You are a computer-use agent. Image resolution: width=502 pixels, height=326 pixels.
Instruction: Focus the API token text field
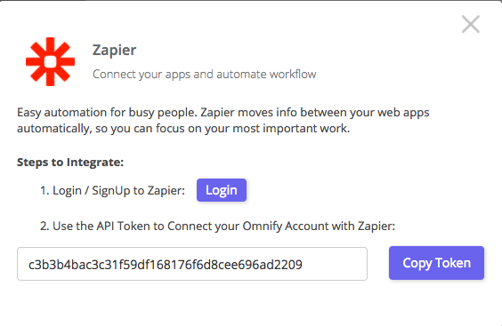point(192,264)
